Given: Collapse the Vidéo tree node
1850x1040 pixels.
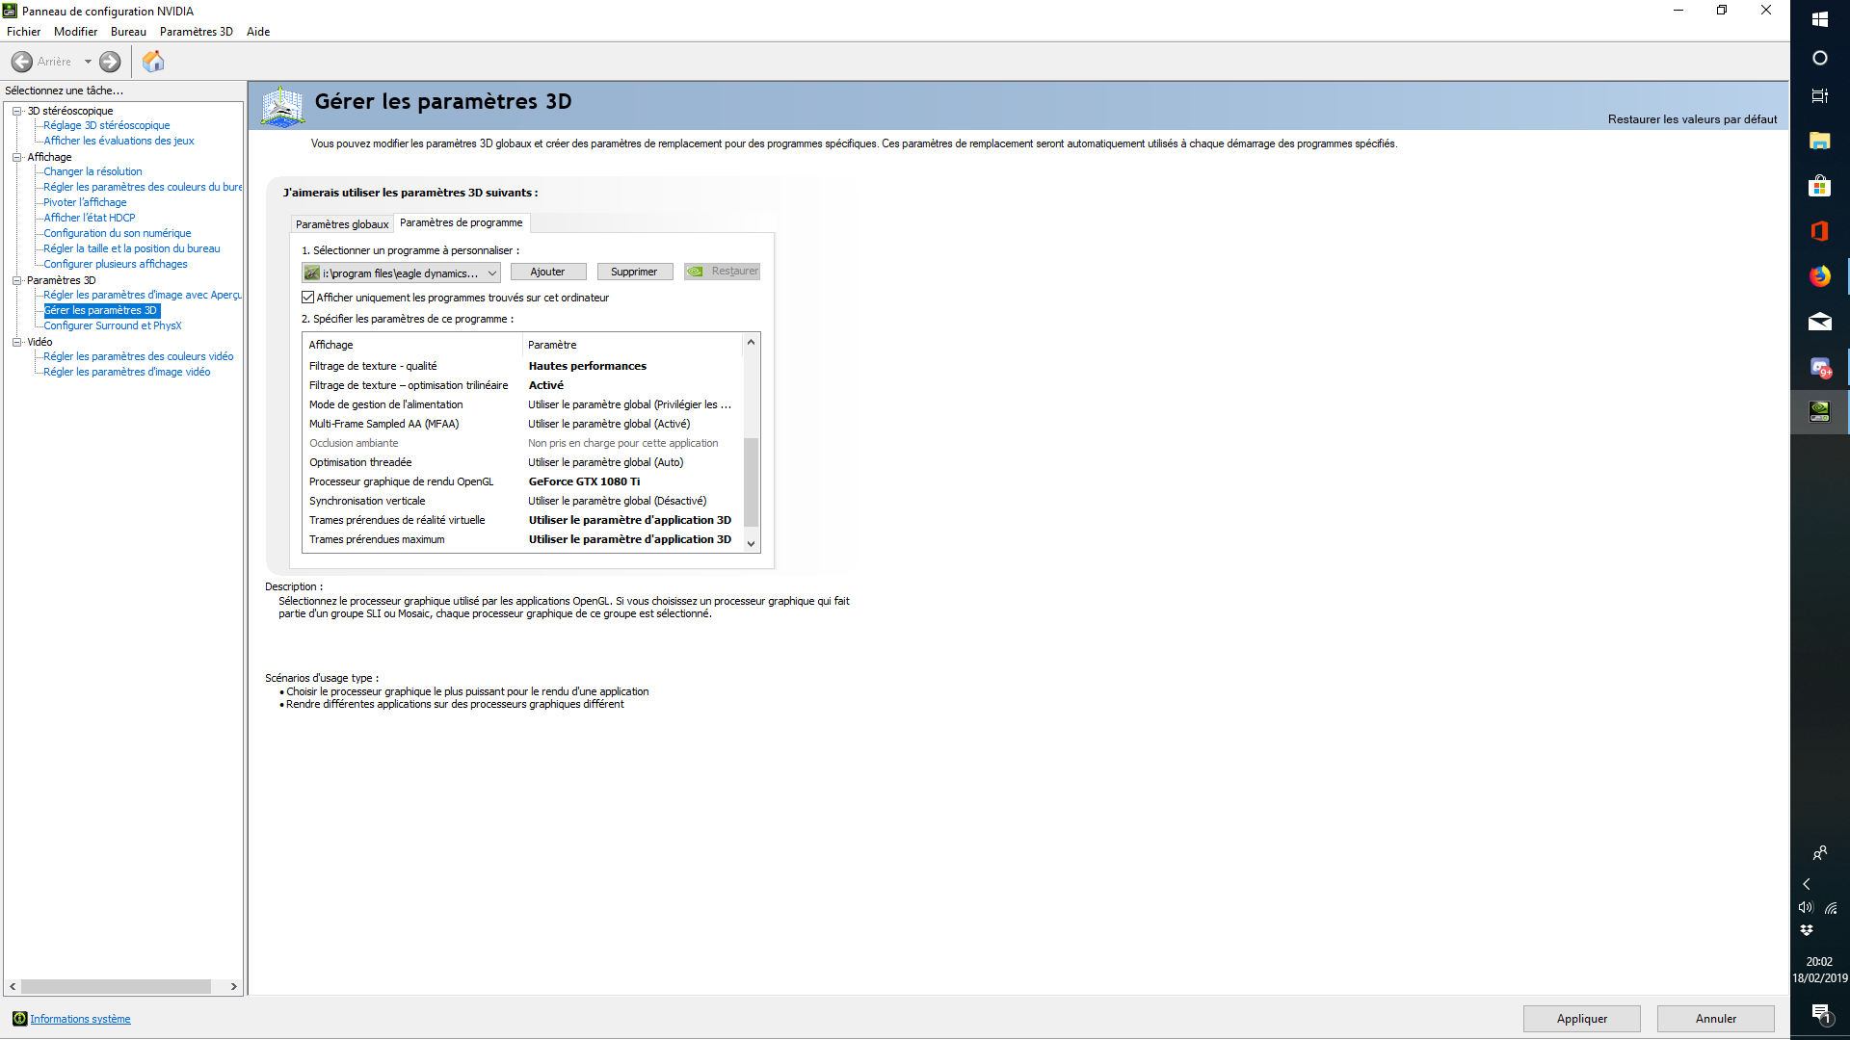Looking at the screenshot, I should click(x=16, y=342).
